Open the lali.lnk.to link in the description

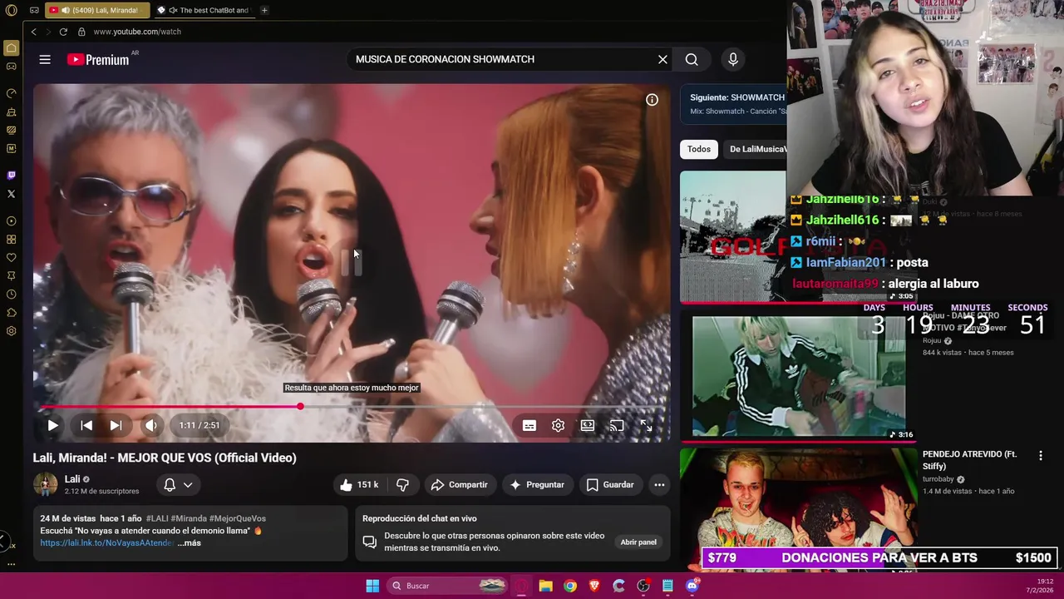tap(107, 542)
